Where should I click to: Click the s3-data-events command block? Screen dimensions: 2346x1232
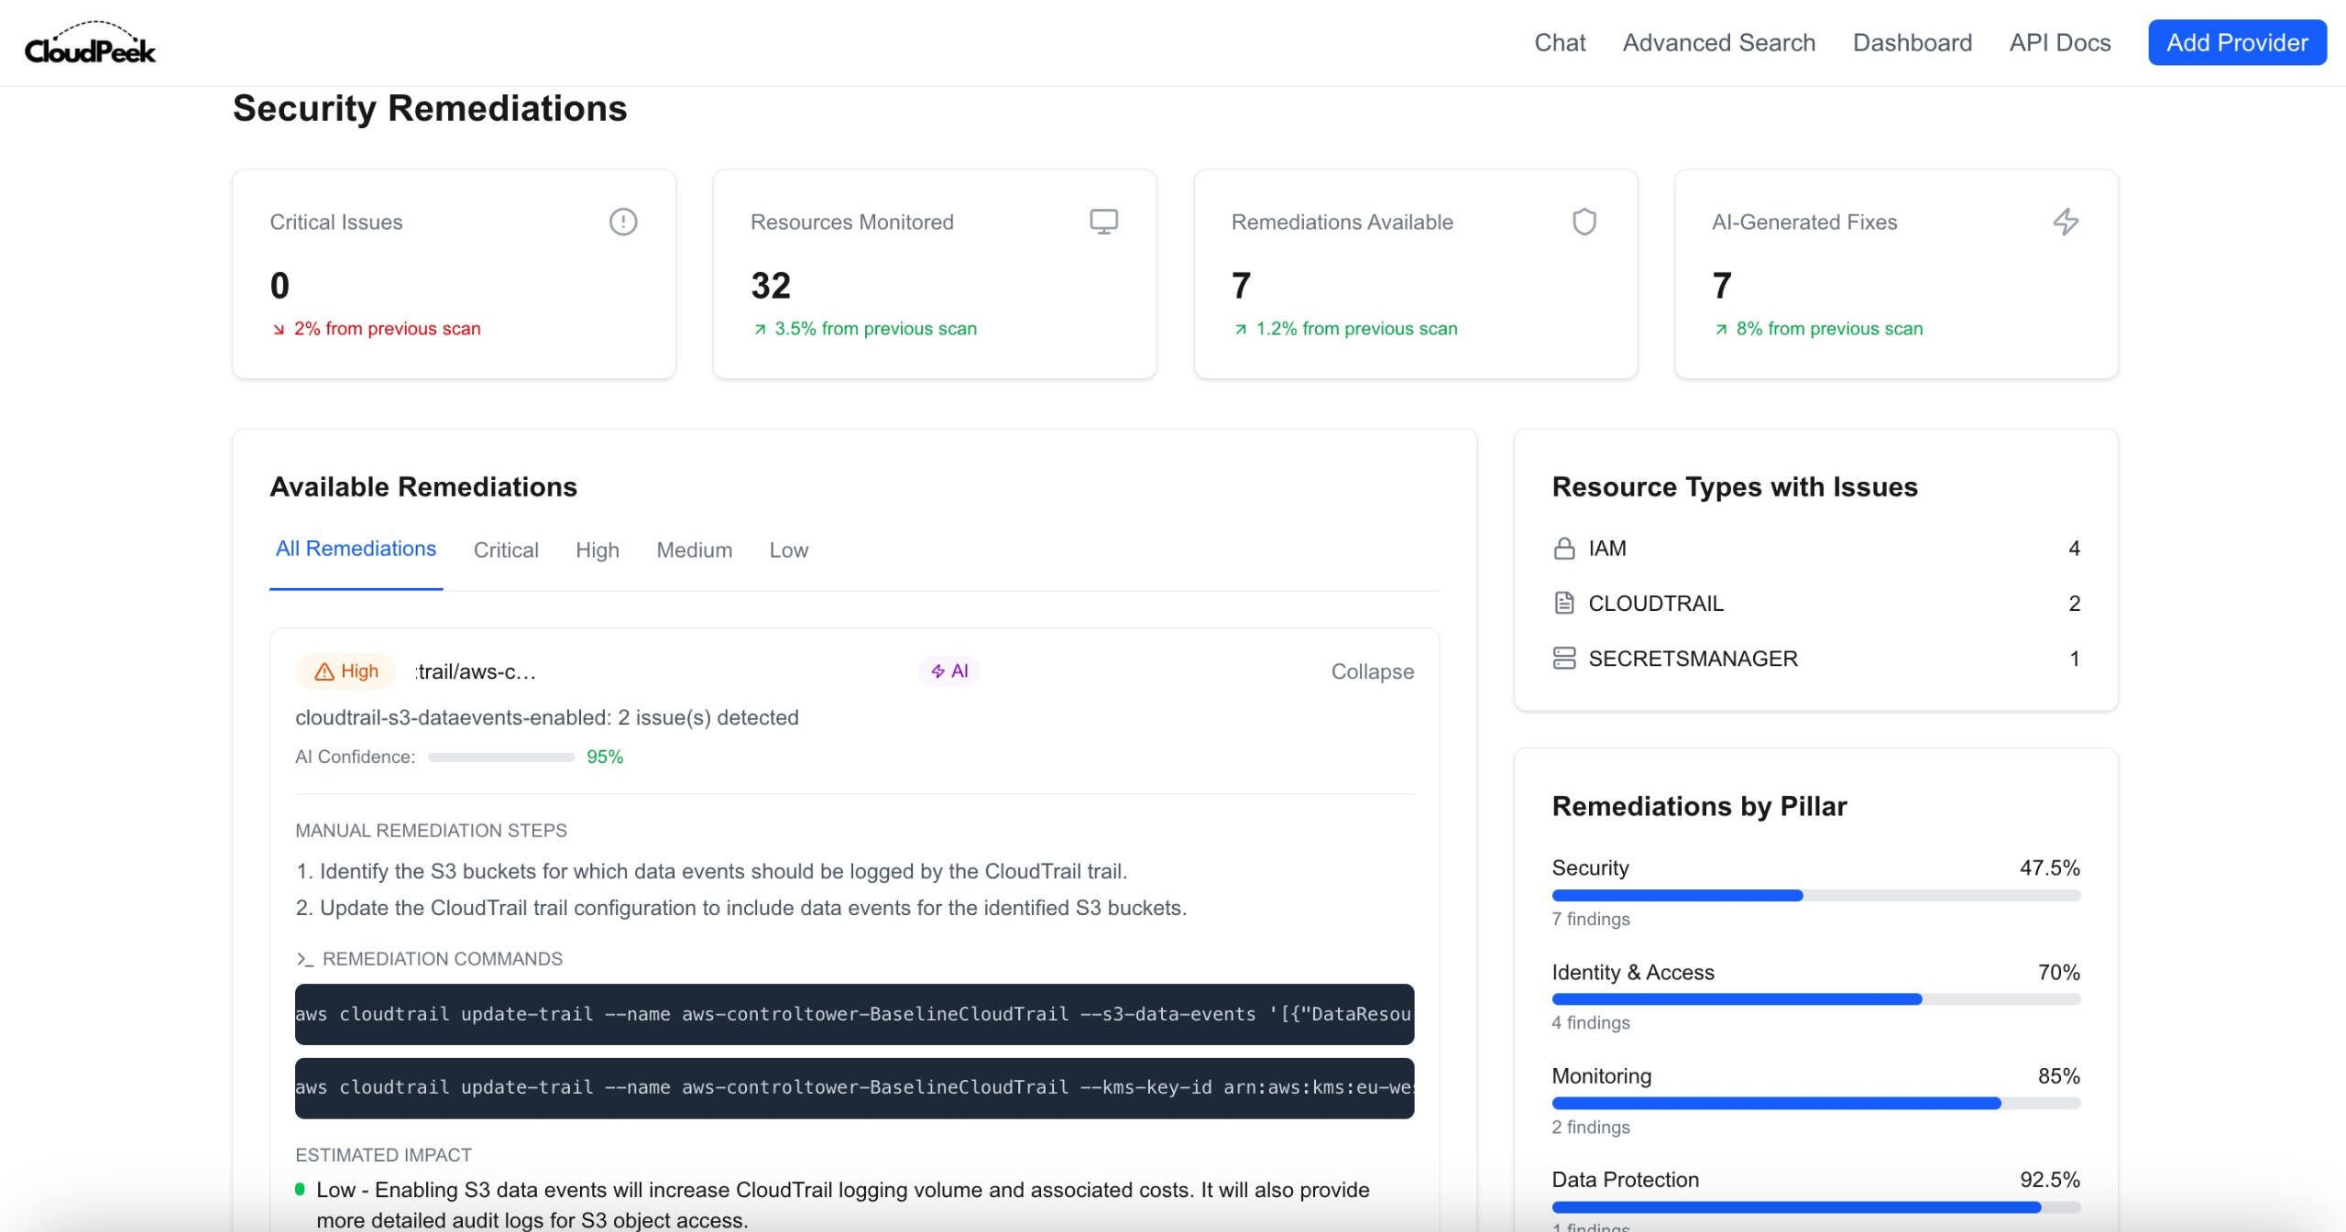tap(854, 1014)
